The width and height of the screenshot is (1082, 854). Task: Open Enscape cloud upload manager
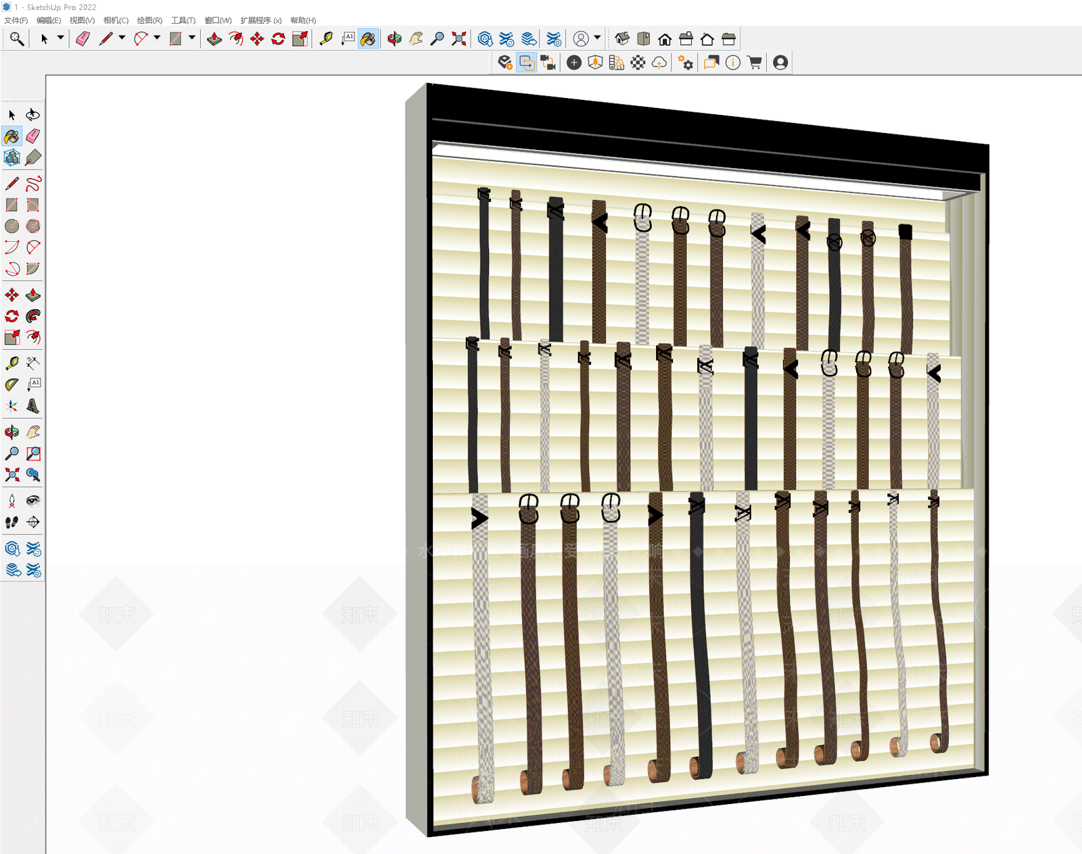pos(659,63)
